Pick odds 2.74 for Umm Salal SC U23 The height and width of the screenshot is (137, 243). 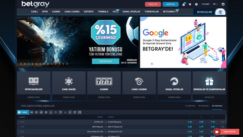point(190,132)
